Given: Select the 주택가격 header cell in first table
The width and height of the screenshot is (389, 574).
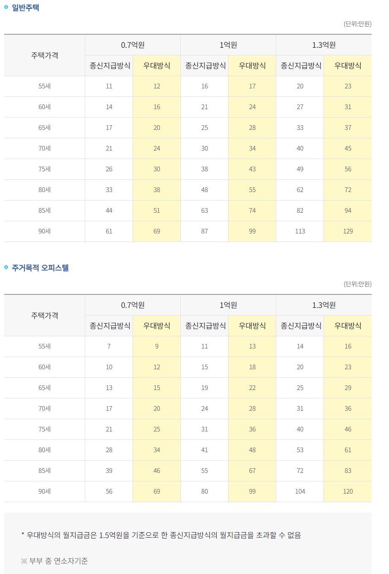Looking at the screenshot, I should pyautogui.click(x=44, y=55).
